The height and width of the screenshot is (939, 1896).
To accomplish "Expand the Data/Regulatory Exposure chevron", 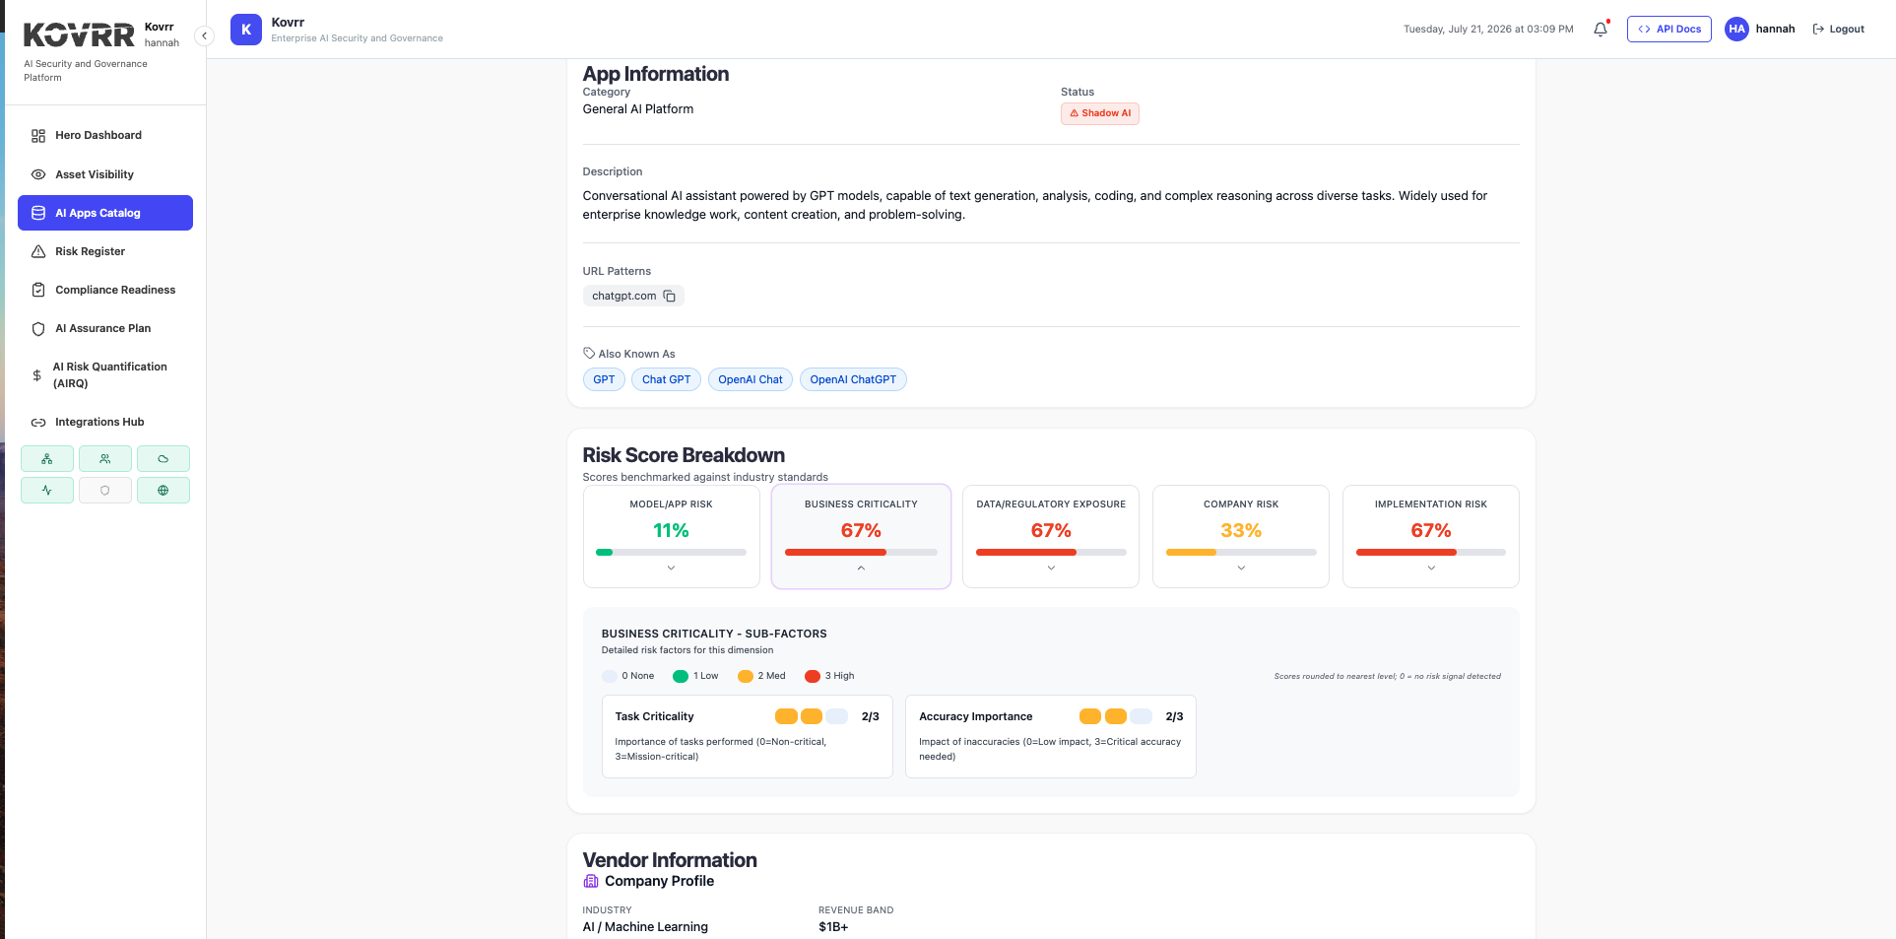I will pos(1051,569).
